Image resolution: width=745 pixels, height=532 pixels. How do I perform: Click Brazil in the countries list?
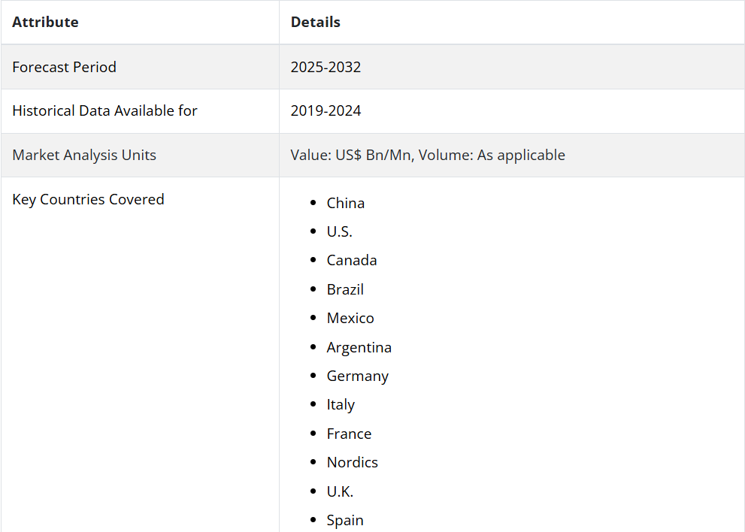coord(345,290)
